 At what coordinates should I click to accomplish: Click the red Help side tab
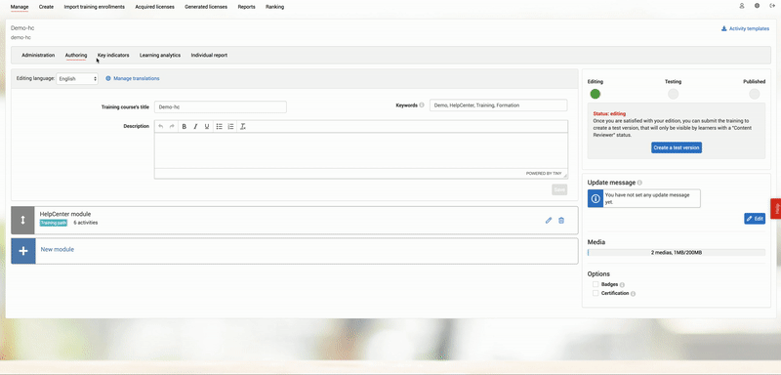pos(776,209)
